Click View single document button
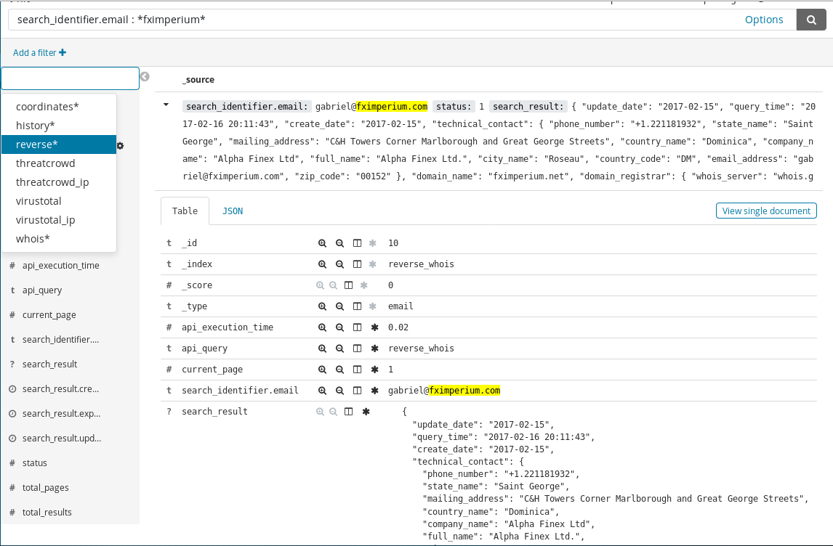833x546 pixels. tap(766, 211)
